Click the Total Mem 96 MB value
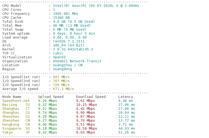The width and height of the screenshot is (209, 138). pos(57,26)
